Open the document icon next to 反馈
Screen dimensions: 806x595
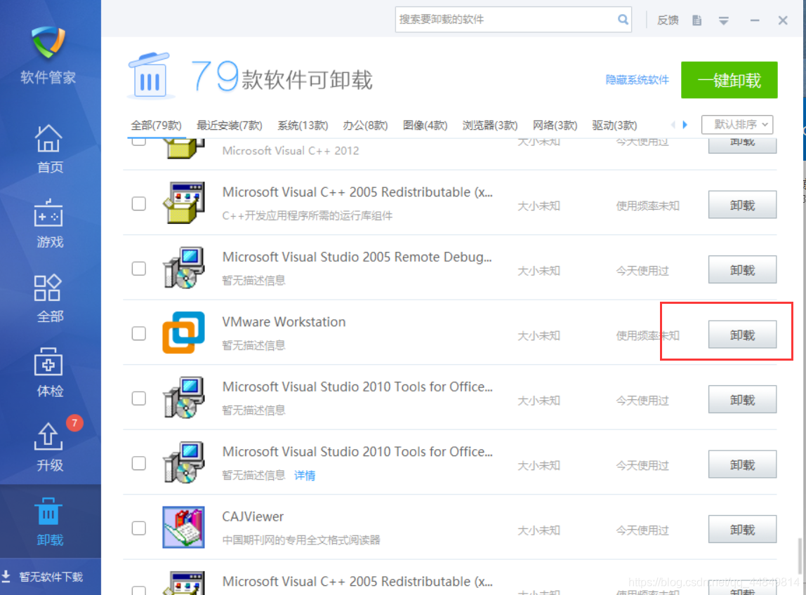click(696, 20)
